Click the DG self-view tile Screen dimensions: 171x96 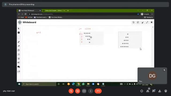coord(152,76)
